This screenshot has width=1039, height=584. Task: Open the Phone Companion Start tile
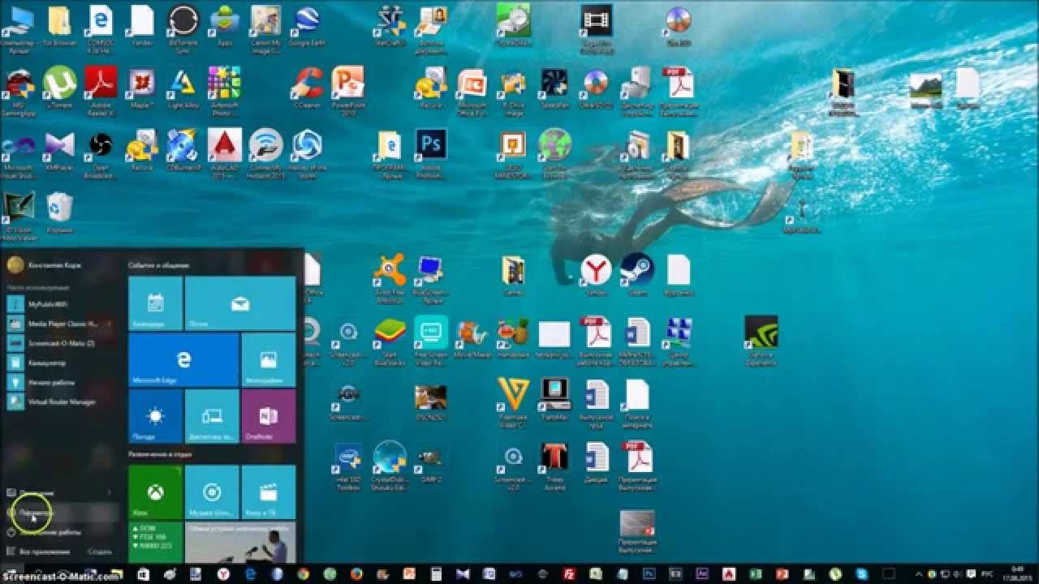212,417
